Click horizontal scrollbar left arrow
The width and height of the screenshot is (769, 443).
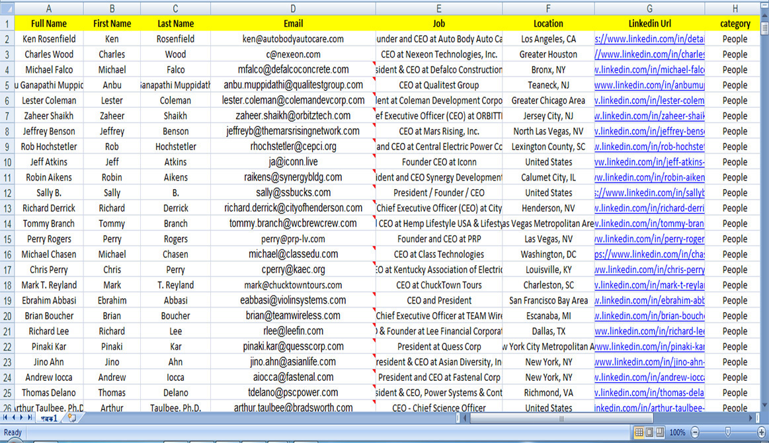[x=465, y=418]
